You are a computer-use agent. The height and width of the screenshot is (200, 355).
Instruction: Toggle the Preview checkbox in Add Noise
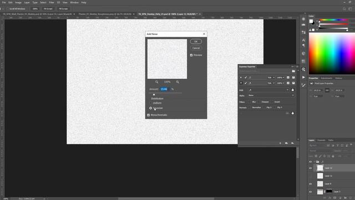click(191, 55)
